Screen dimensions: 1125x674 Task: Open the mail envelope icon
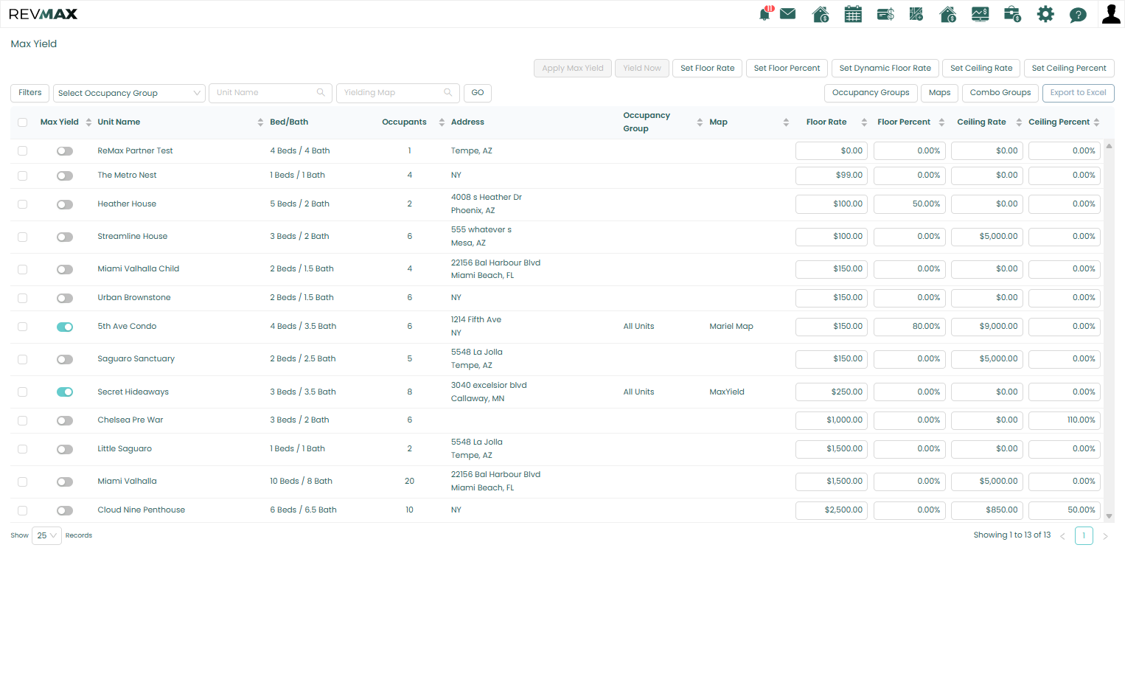pyautogui.click(x=788, y=13)
